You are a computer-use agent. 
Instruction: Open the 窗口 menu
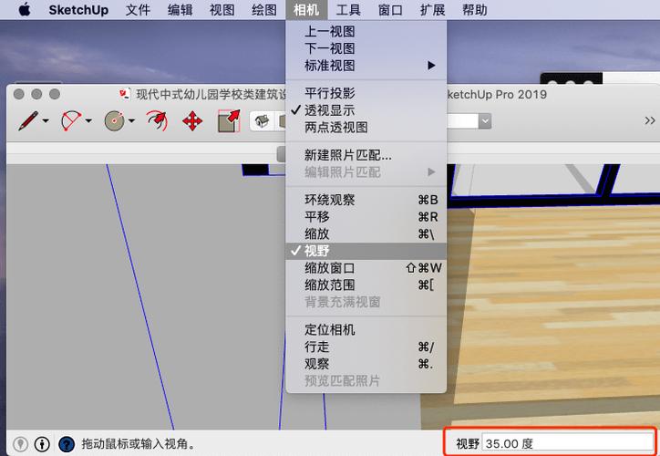(390, 10)
